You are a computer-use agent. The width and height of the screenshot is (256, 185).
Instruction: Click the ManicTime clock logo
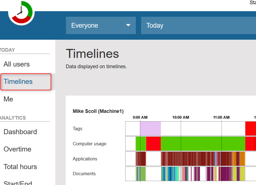[x=21, y=13]
